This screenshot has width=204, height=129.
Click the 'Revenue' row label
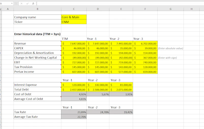tap(37, 43)
